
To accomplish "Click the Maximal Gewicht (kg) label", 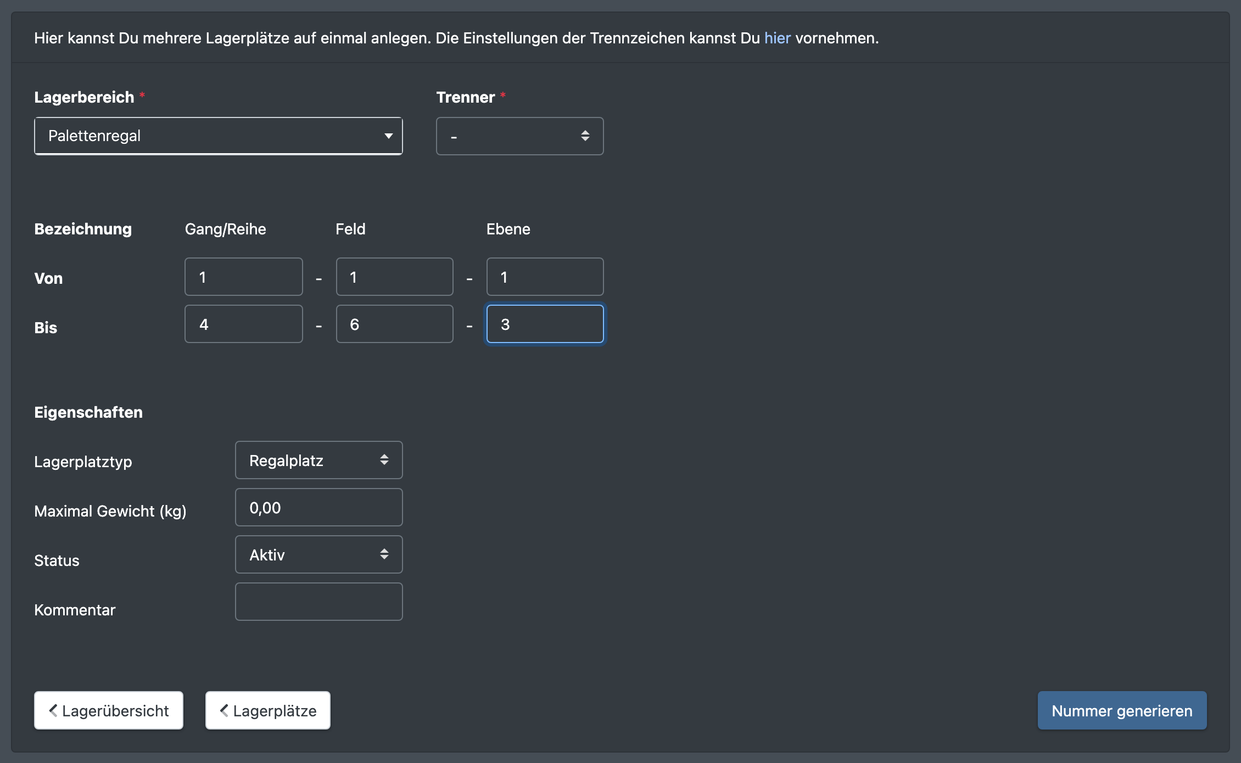I will click(x=110, y=511).
